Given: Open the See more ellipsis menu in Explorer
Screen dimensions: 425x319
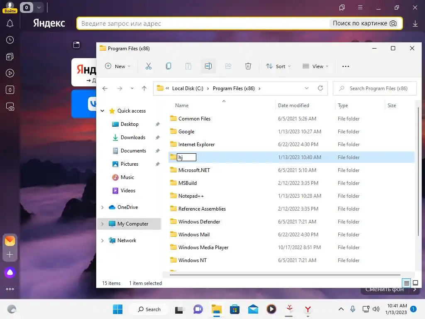Looking at the screenshot, I should click(346, 66).
